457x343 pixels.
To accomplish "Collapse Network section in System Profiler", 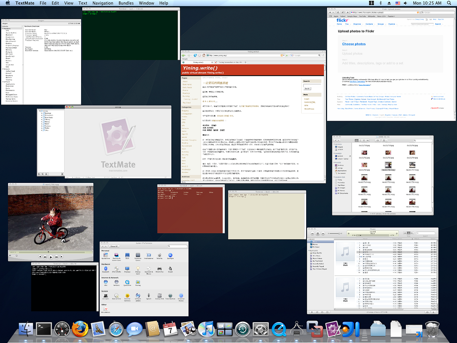I will coord(3,69).
